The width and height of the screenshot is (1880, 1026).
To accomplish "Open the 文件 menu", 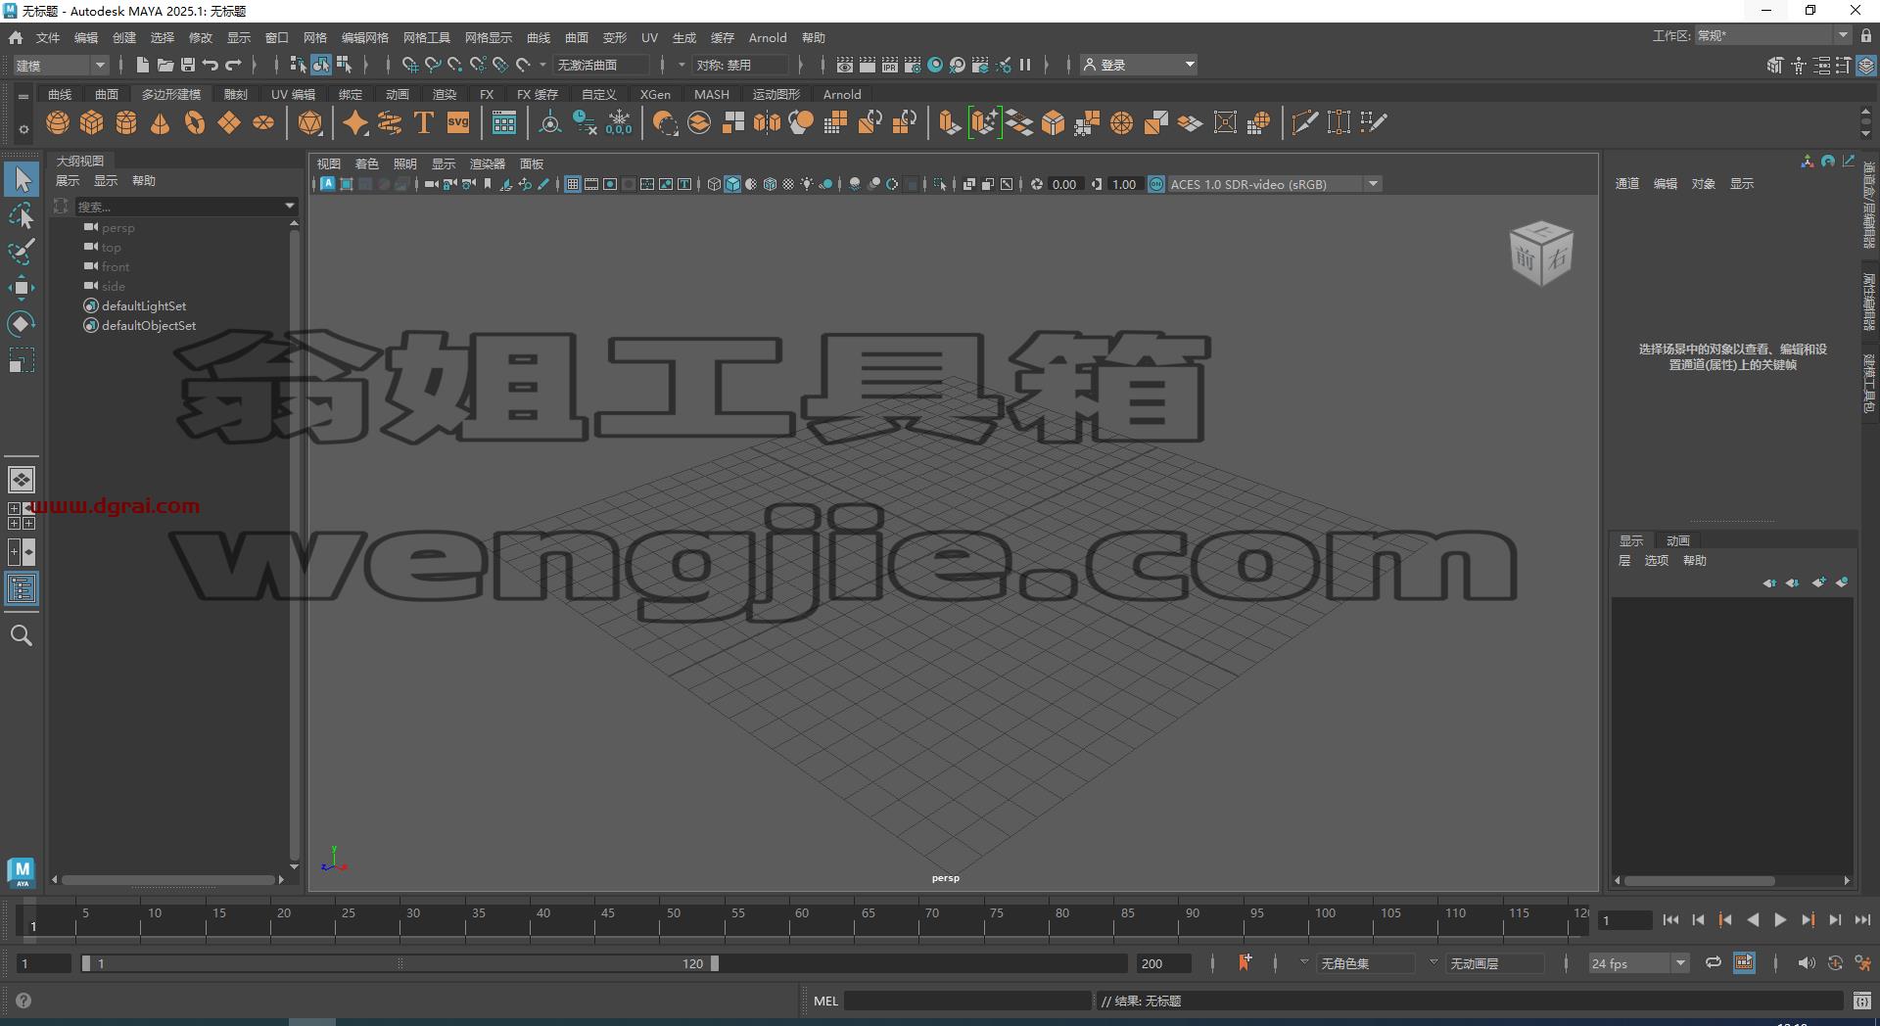I will click(x=48, y=38).
